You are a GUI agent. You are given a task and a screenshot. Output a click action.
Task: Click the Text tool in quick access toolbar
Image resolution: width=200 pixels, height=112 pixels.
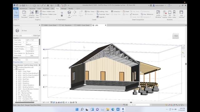pyautogui.click(x=48, y=5)
